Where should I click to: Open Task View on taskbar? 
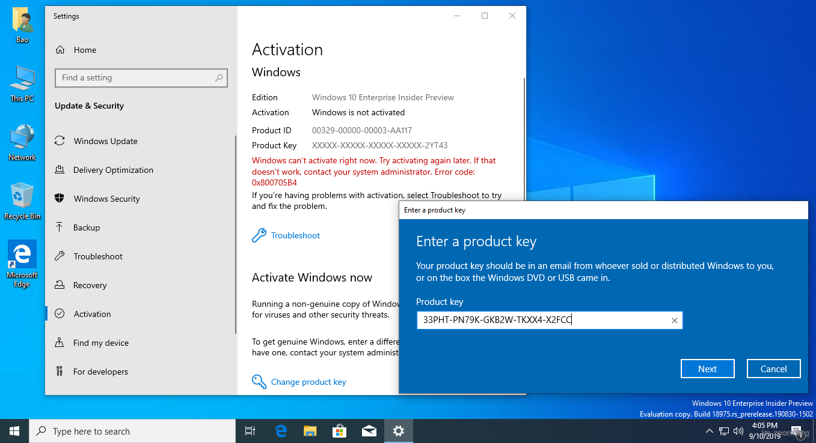point(250,431)
